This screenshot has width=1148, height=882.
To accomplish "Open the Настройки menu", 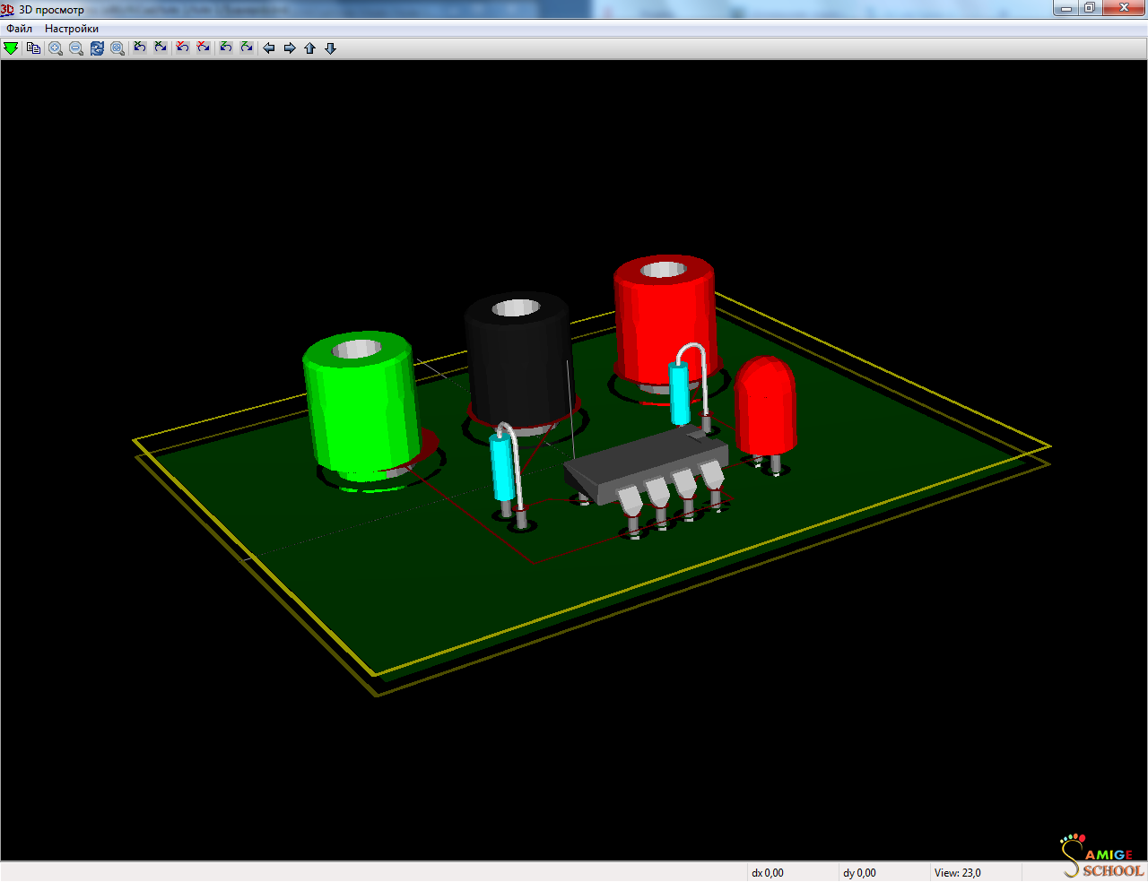I will click(x=72, y=29).
